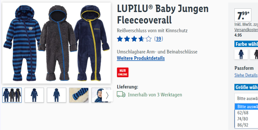Open the Weitere Produktdetails link

click(141, 58)
